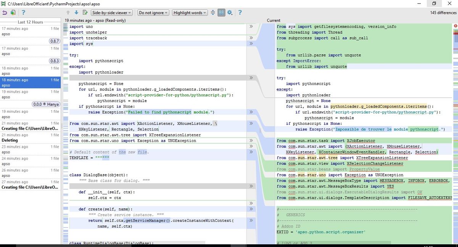Go to previous difference with up arrow

[x=68, y=13]
